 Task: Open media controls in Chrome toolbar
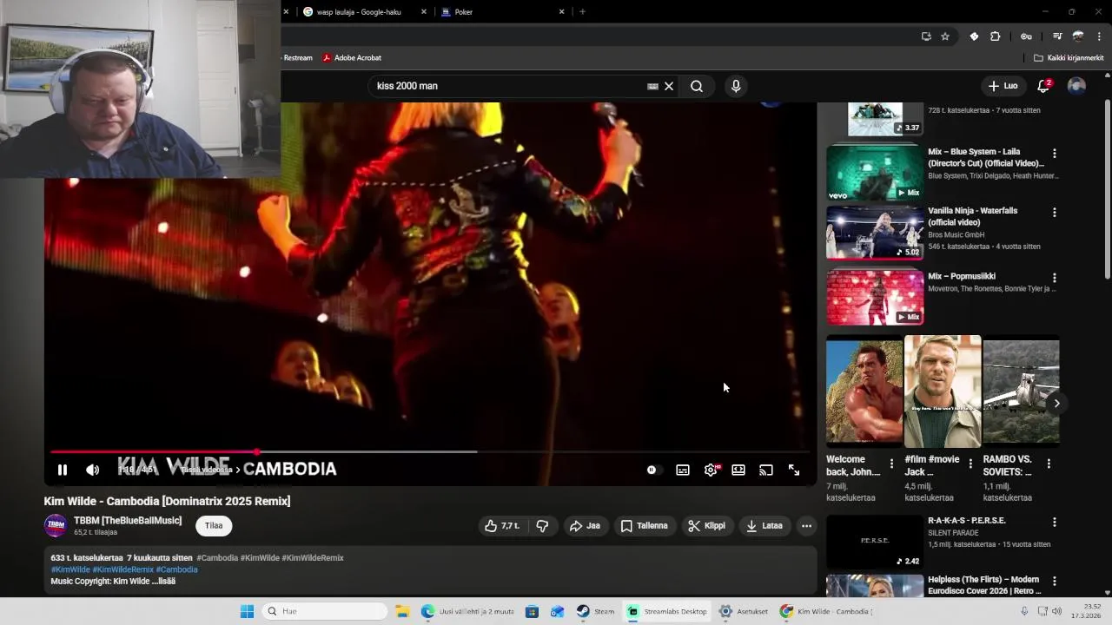click(x=1057, y=36)
